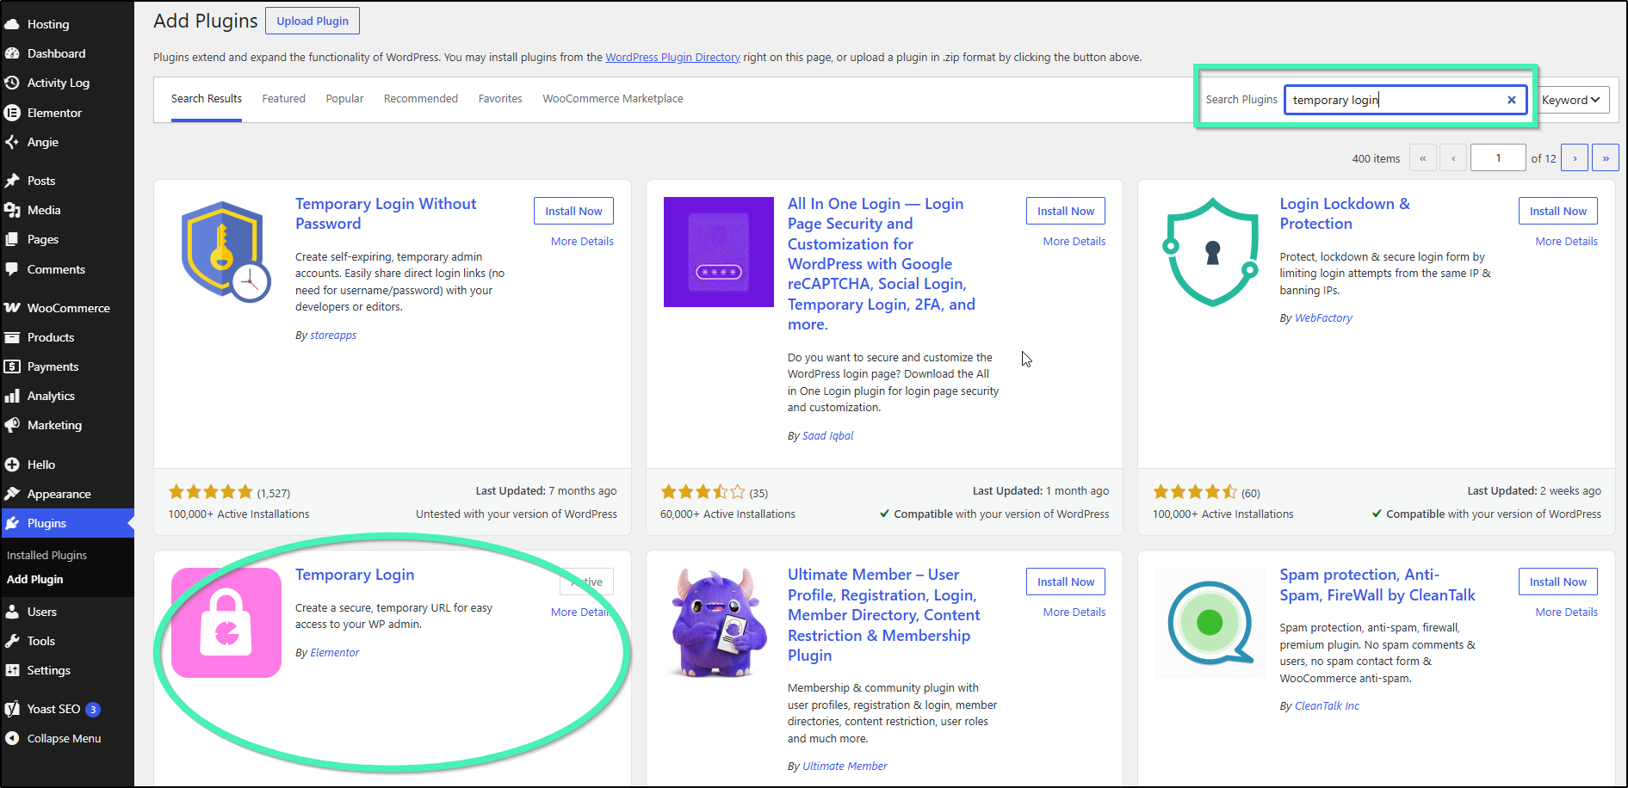Open More Details for Ultimate Member
Viewport: 1628px width, 788px height.
[x=1074, y=613]
